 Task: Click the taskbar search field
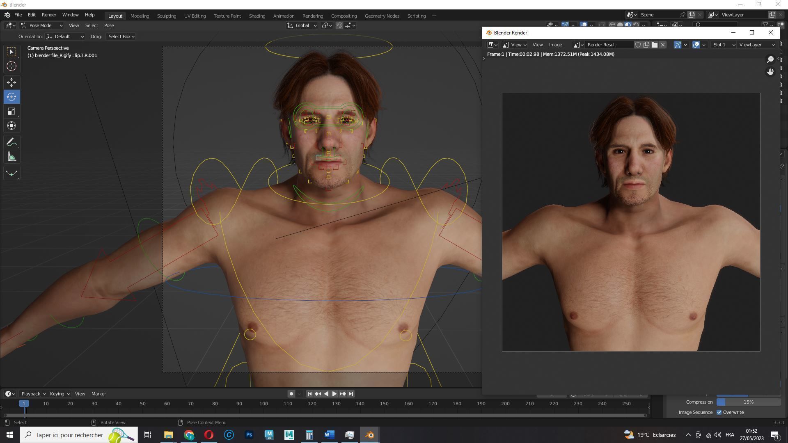(79, 435)
